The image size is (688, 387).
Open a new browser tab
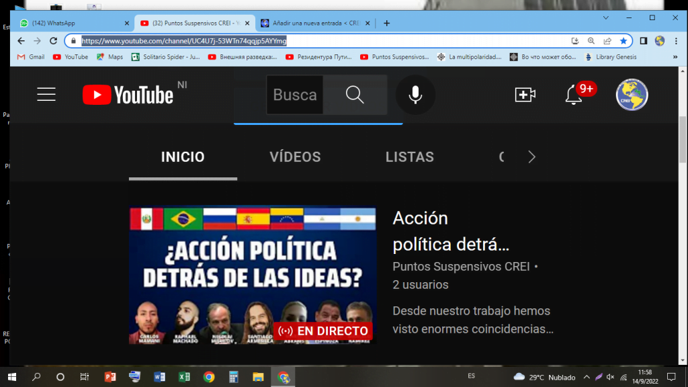[386, 24]
